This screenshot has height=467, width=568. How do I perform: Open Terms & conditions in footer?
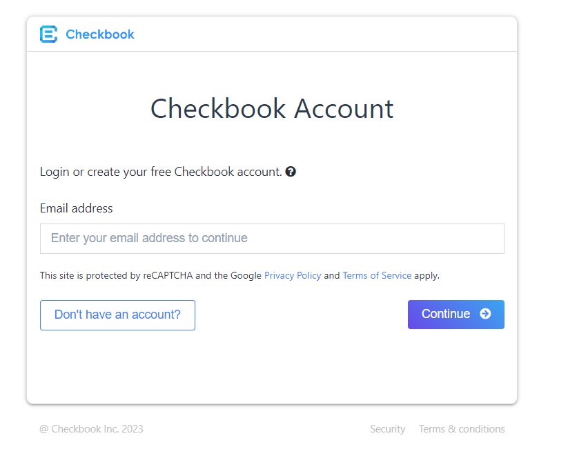(462, 428)
